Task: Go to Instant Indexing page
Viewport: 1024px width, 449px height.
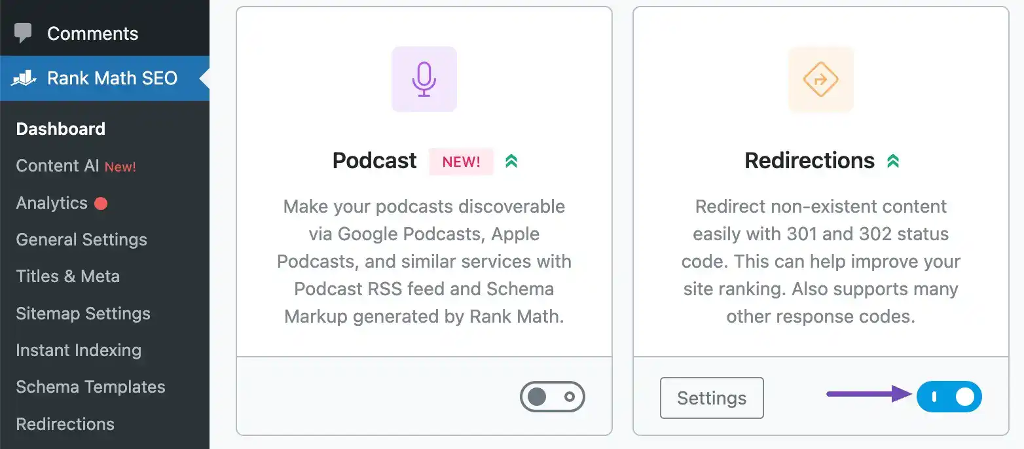Action: [79, 350]
